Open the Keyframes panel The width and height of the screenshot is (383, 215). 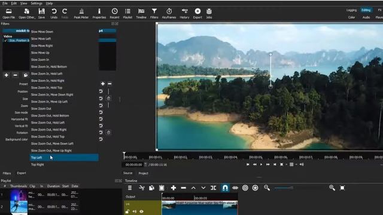pyautogui.click(x=169, y=13)
